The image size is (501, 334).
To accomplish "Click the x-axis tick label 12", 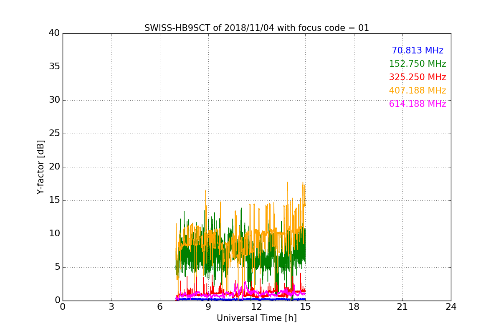I will click(x=257, y=307).
